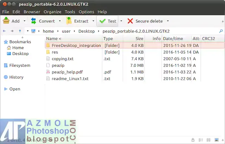Screen dimensions: 225x144
Task: Click the Filesystem label in sidebar
Action: [20, 66]
